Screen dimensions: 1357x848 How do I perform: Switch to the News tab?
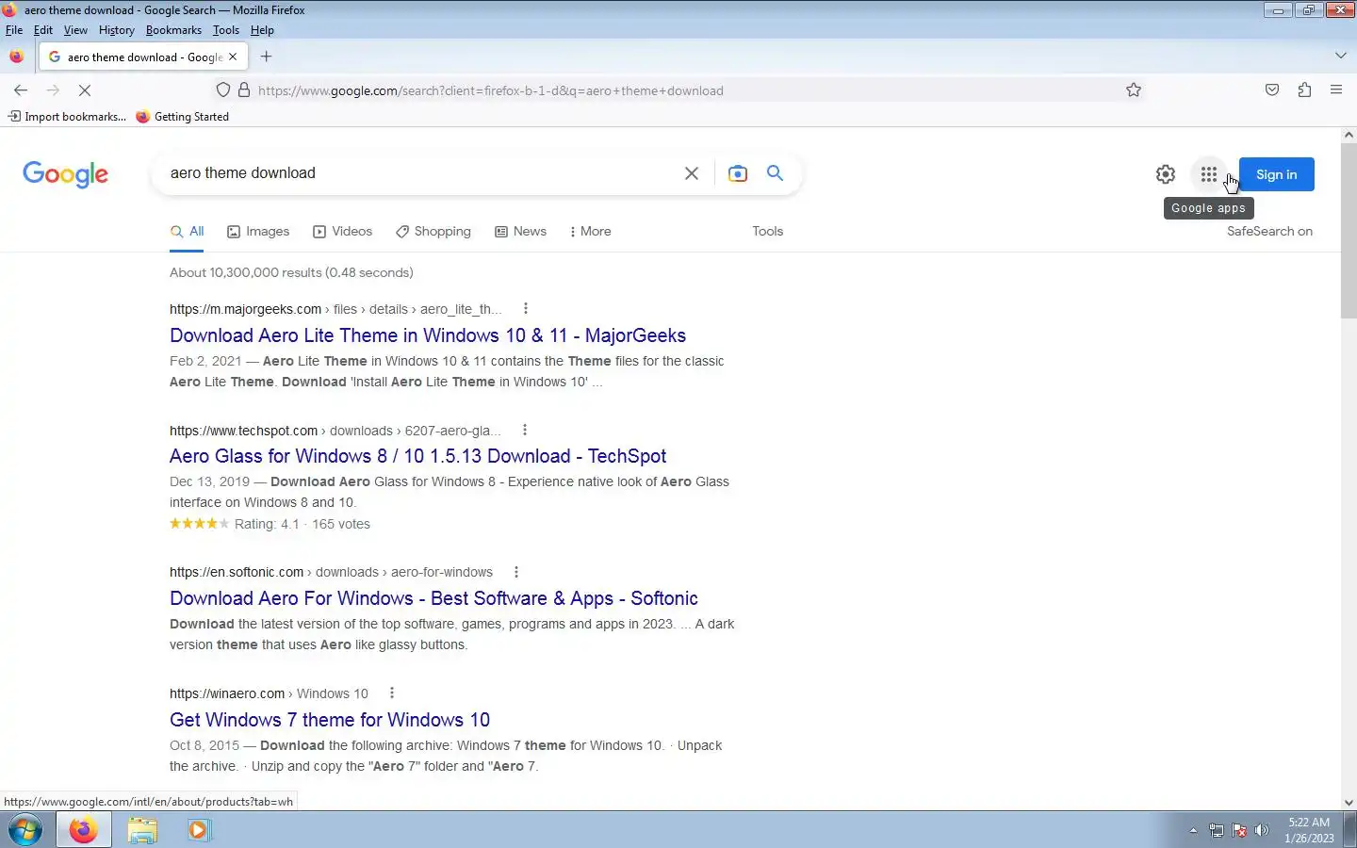(520, 232)
